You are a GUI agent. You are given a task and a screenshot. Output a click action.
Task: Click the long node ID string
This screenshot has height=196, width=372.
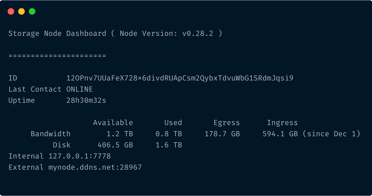point(180,78)
